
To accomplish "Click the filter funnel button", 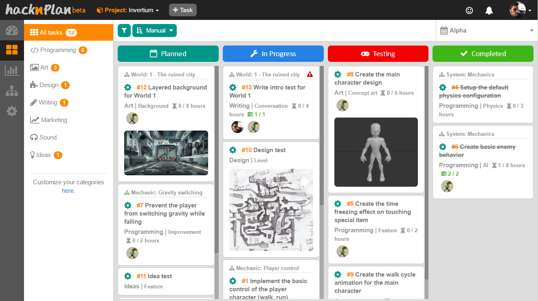I will [124, 31].
